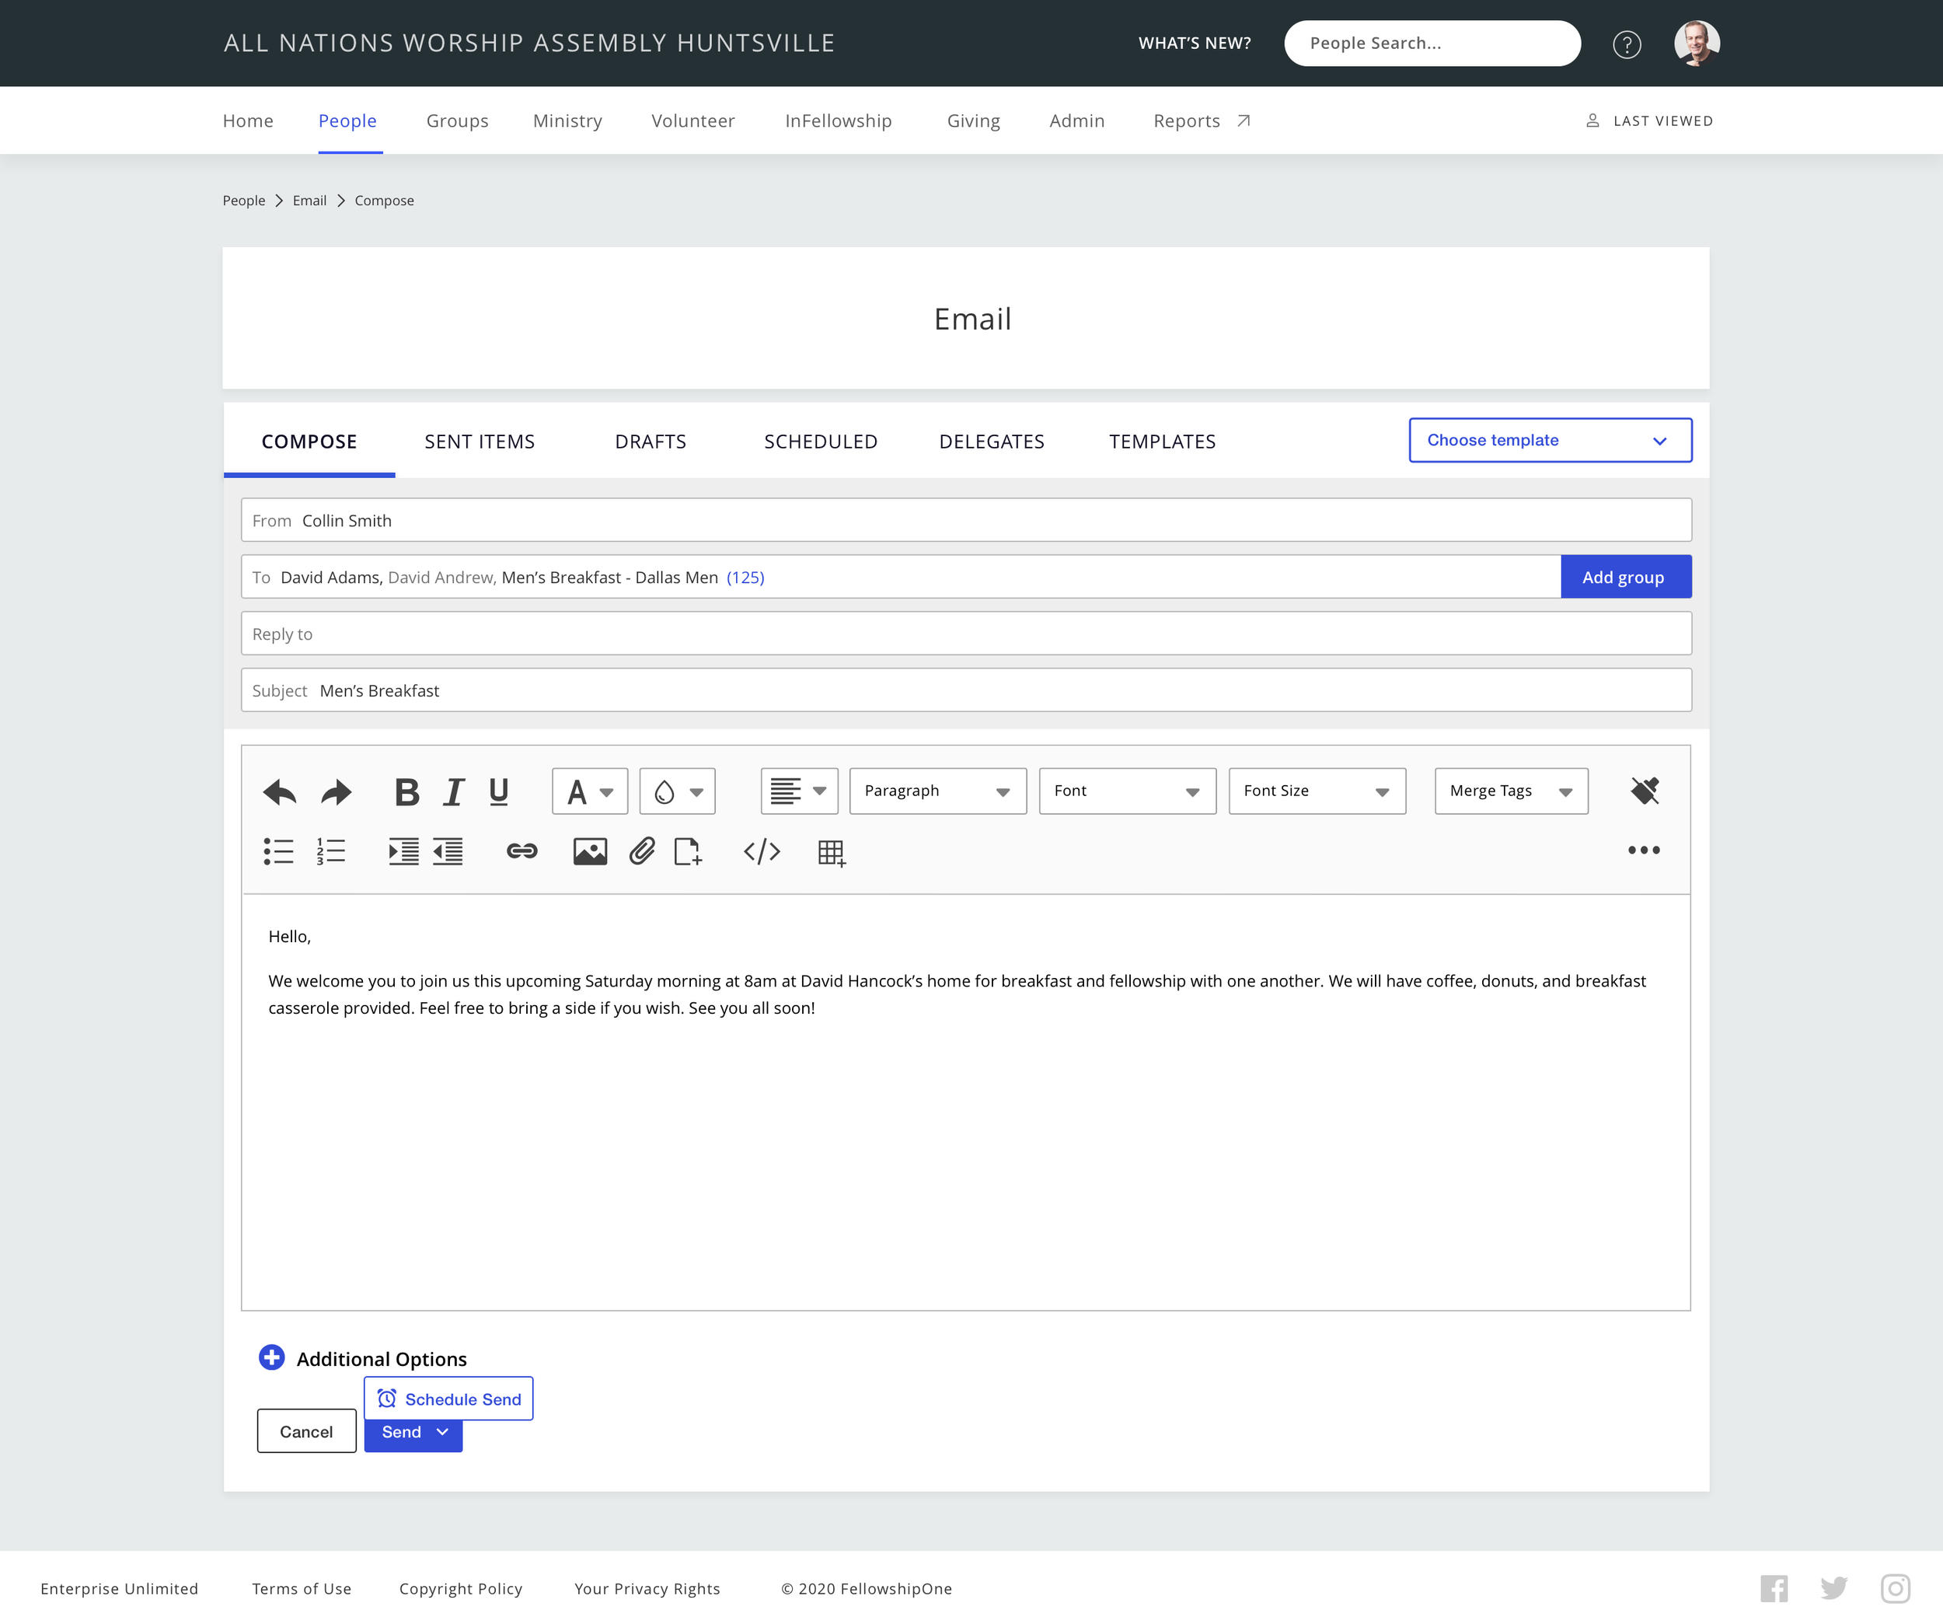
Task: Click the Add group button
Action: point(1626,577)
